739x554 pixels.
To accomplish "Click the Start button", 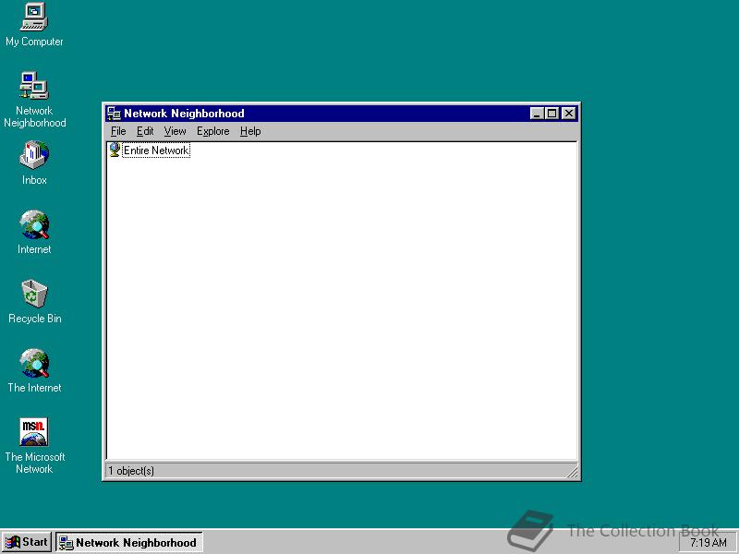I will 27,542.
